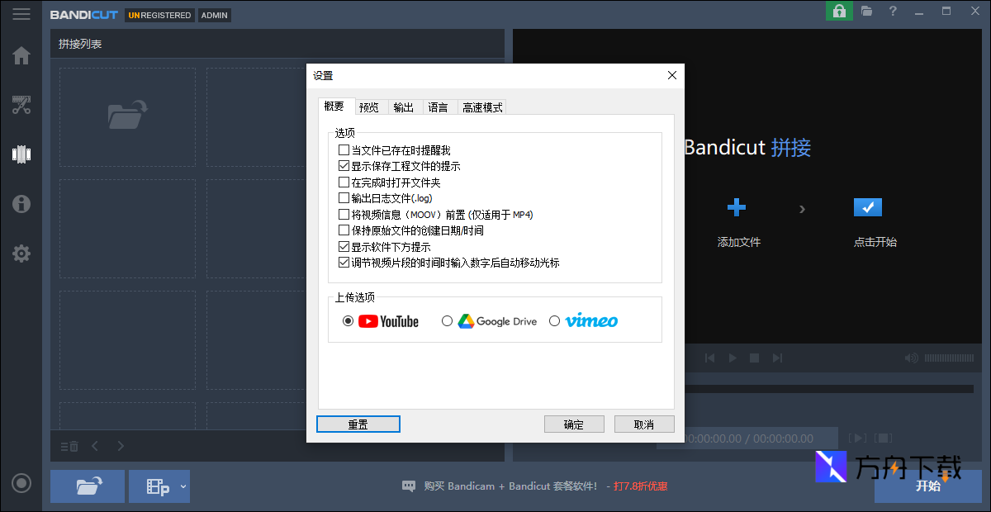Select the Home icon in the sidebar
This screenshot has width=991, height=512.
[21, 55]
